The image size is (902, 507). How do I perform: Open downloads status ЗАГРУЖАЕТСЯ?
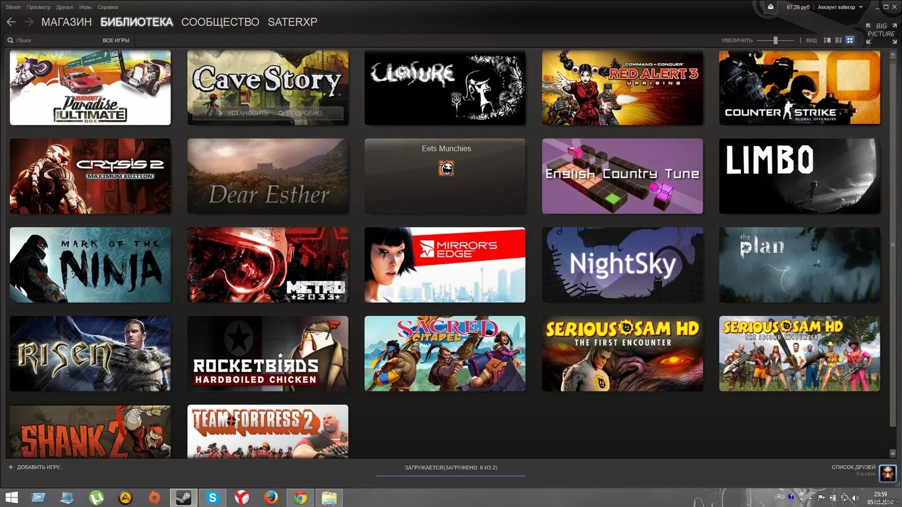[x=450, y=468]
